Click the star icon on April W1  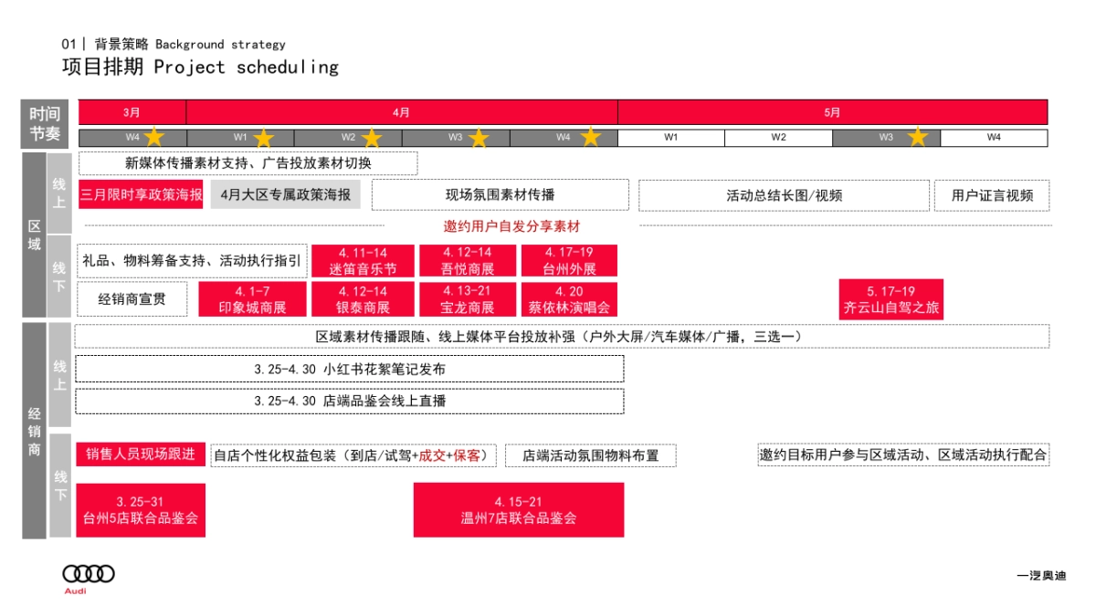coord(265,135)
